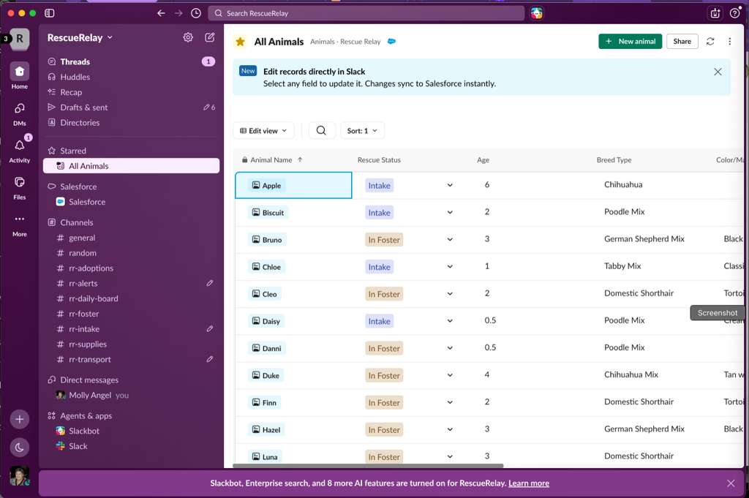The image size is (749, 498).
Task: Open Activity bell in left rail
Action: pyautogui.click(x=20, y=150)
